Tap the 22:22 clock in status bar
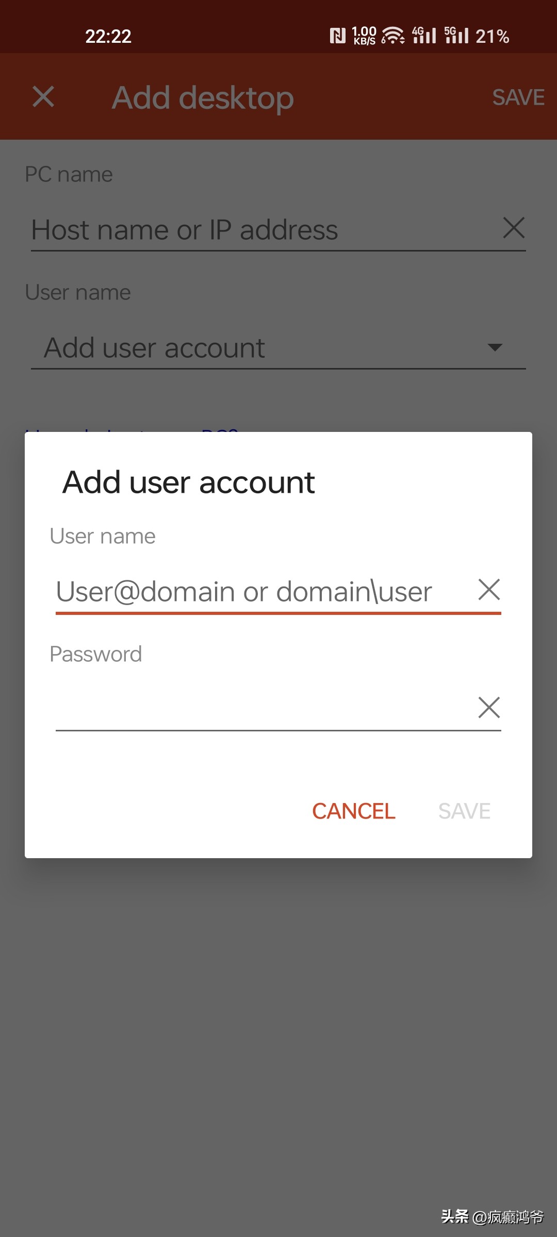This screenshot has height=1237, width=557. point(108,36)
